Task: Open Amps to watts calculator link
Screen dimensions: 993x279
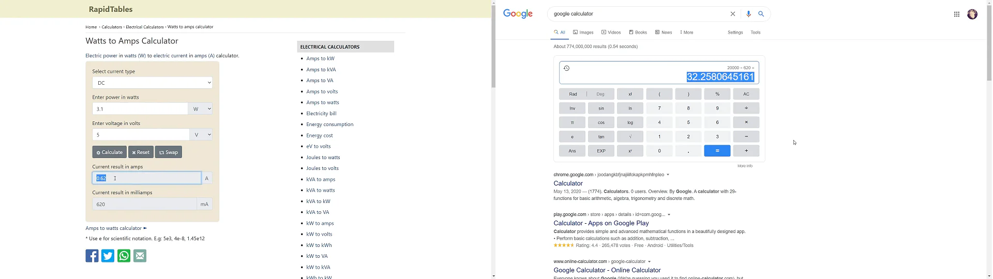Action: 116,228
